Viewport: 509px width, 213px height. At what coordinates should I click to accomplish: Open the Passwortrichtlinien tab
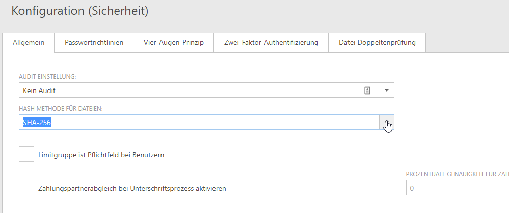[x=94, y=43]
